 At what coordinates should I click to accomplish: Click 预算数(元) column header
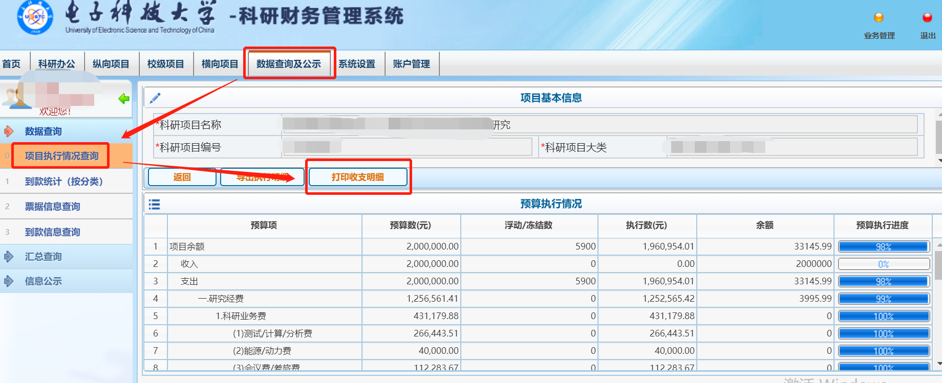click(411, 226)
